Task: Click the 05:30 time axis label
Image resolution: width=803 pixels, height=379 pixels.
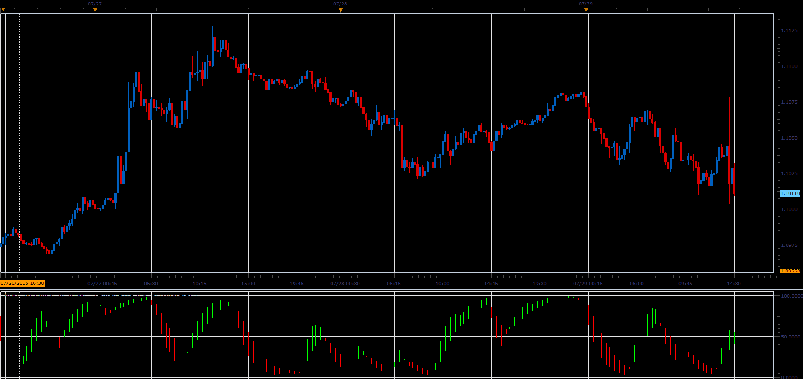Action: coord(151,284)
